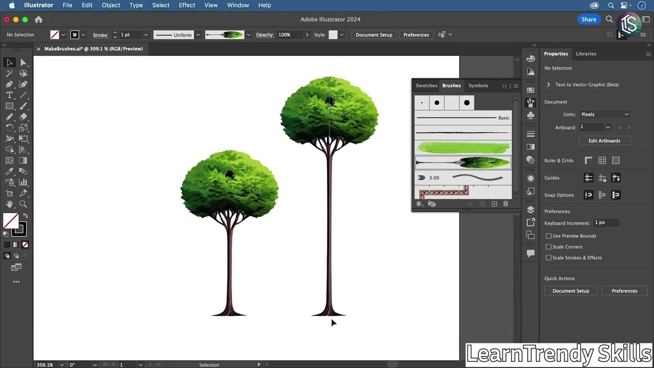Click New Brush icon in Brushes panel
Viewport: 654px width, 368px height.
(x=494, y=204)
